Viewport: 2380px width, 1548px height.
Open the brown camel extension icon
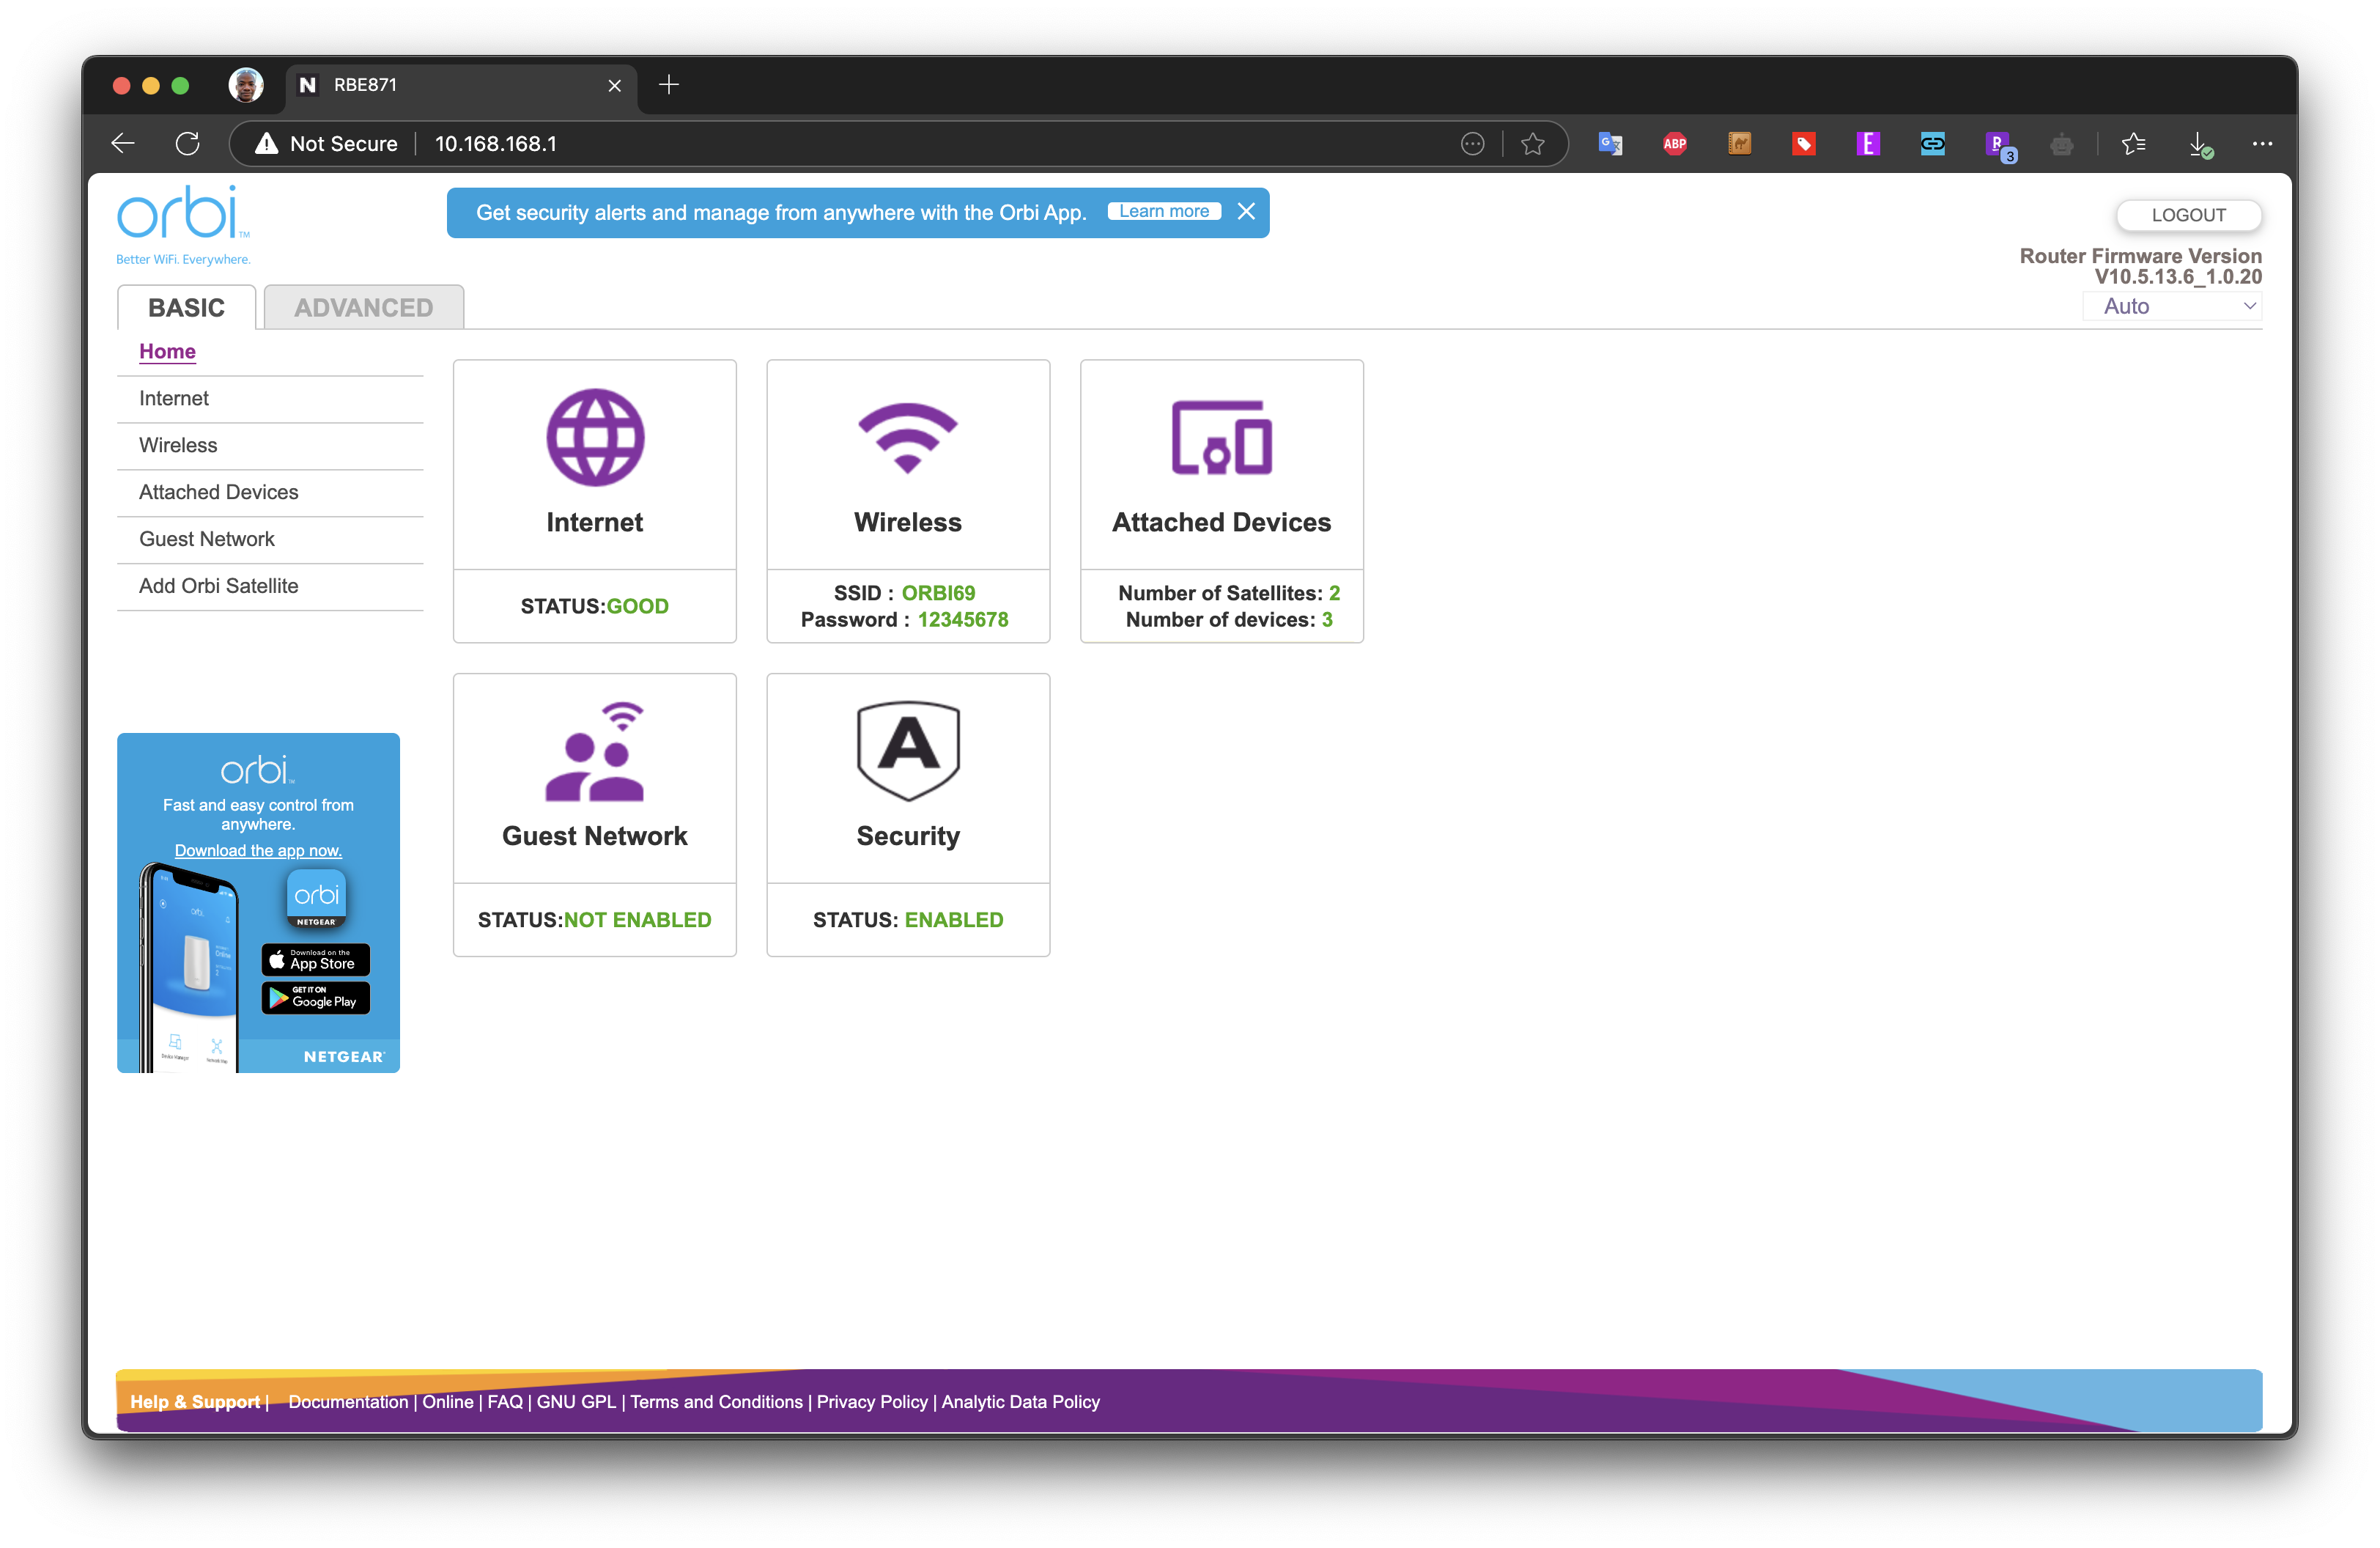coord(1739,144)
